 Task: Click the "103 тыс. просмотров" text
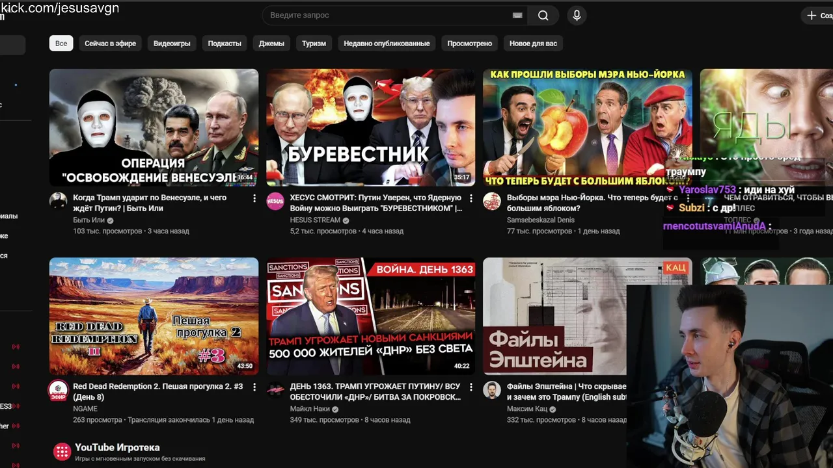pos(107,231)
